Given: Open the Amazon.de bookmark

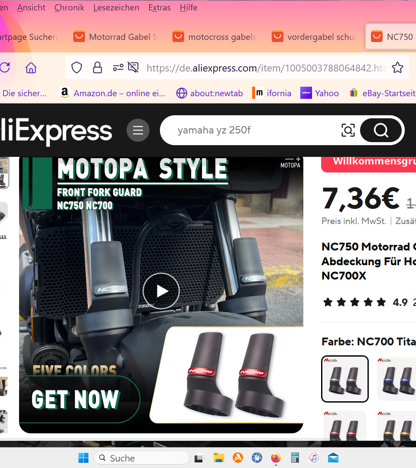Looking at the screenshot, I should pos(113,93).
